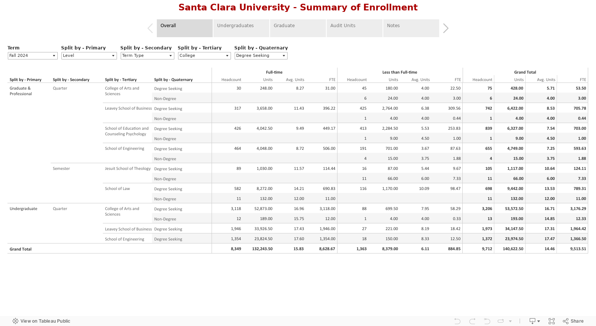Click the Full-time column group header

(274, 72)
